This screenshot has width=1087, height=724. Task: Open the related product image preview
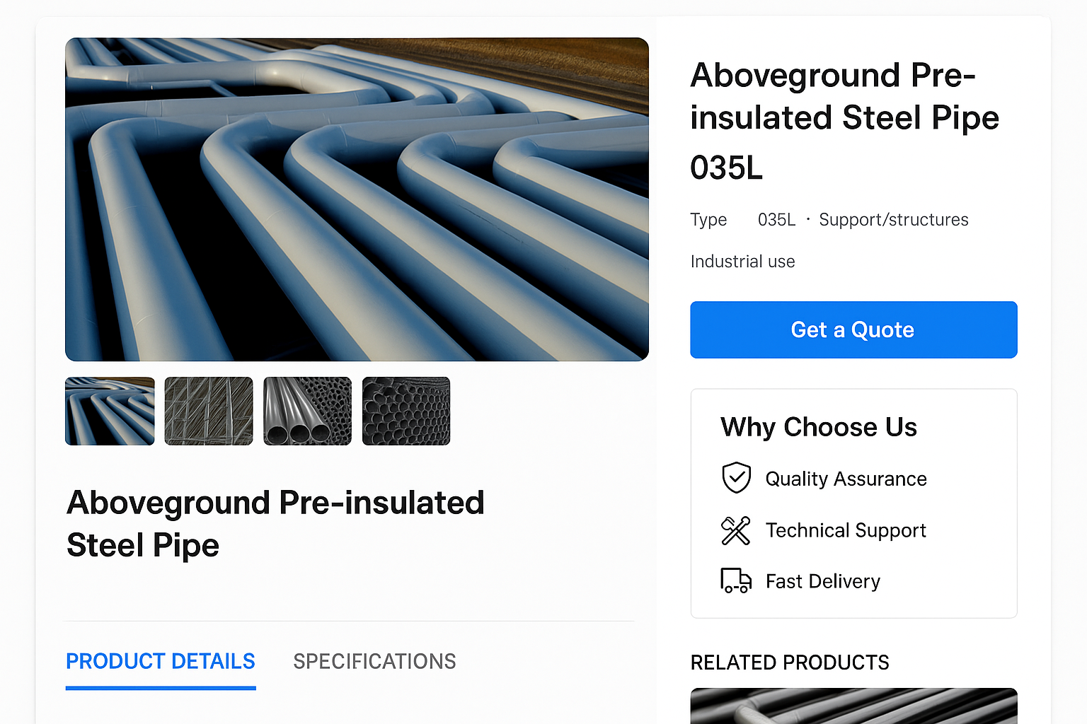click(x=853, y=706)
